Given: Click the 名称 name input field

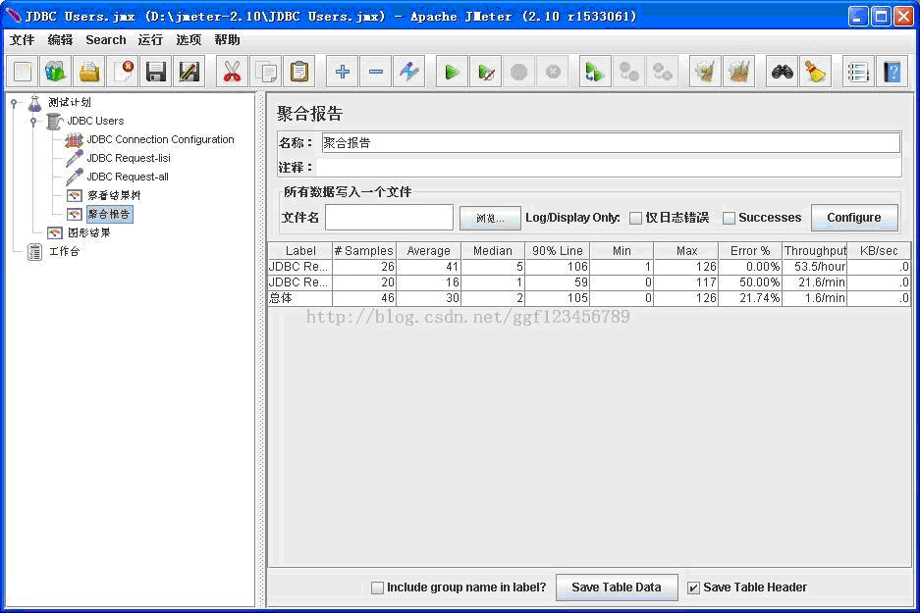Looking at the screenshot, I should (x=611, y=143).
